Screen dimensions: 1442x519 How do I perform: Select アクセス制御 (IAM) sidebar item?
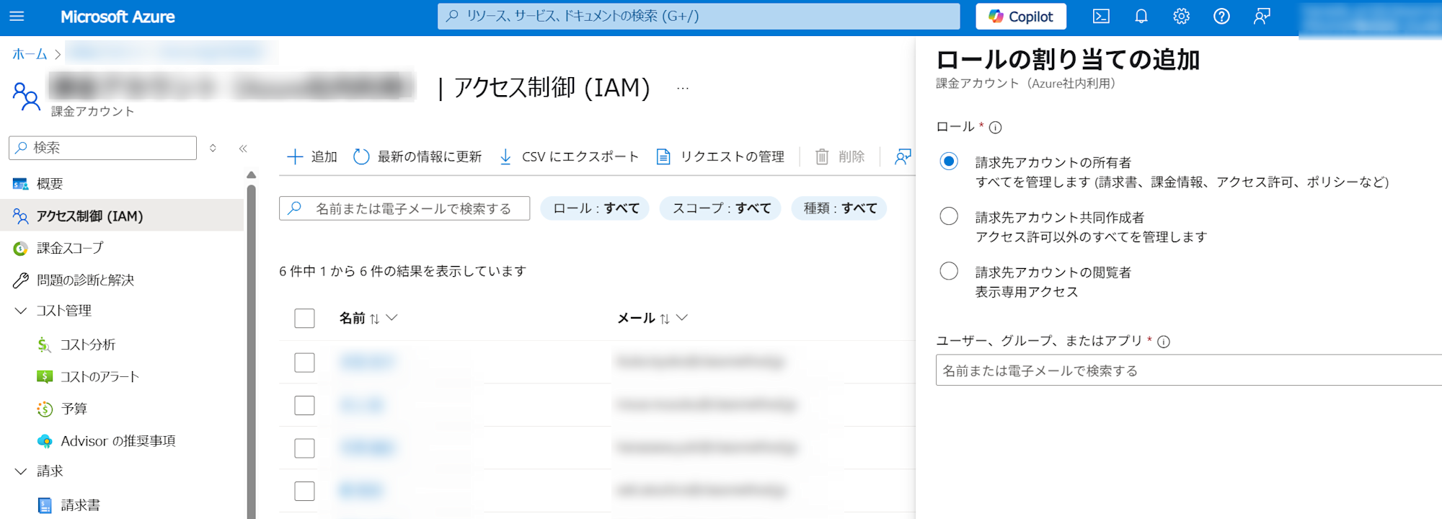click(x=123, y=216)
